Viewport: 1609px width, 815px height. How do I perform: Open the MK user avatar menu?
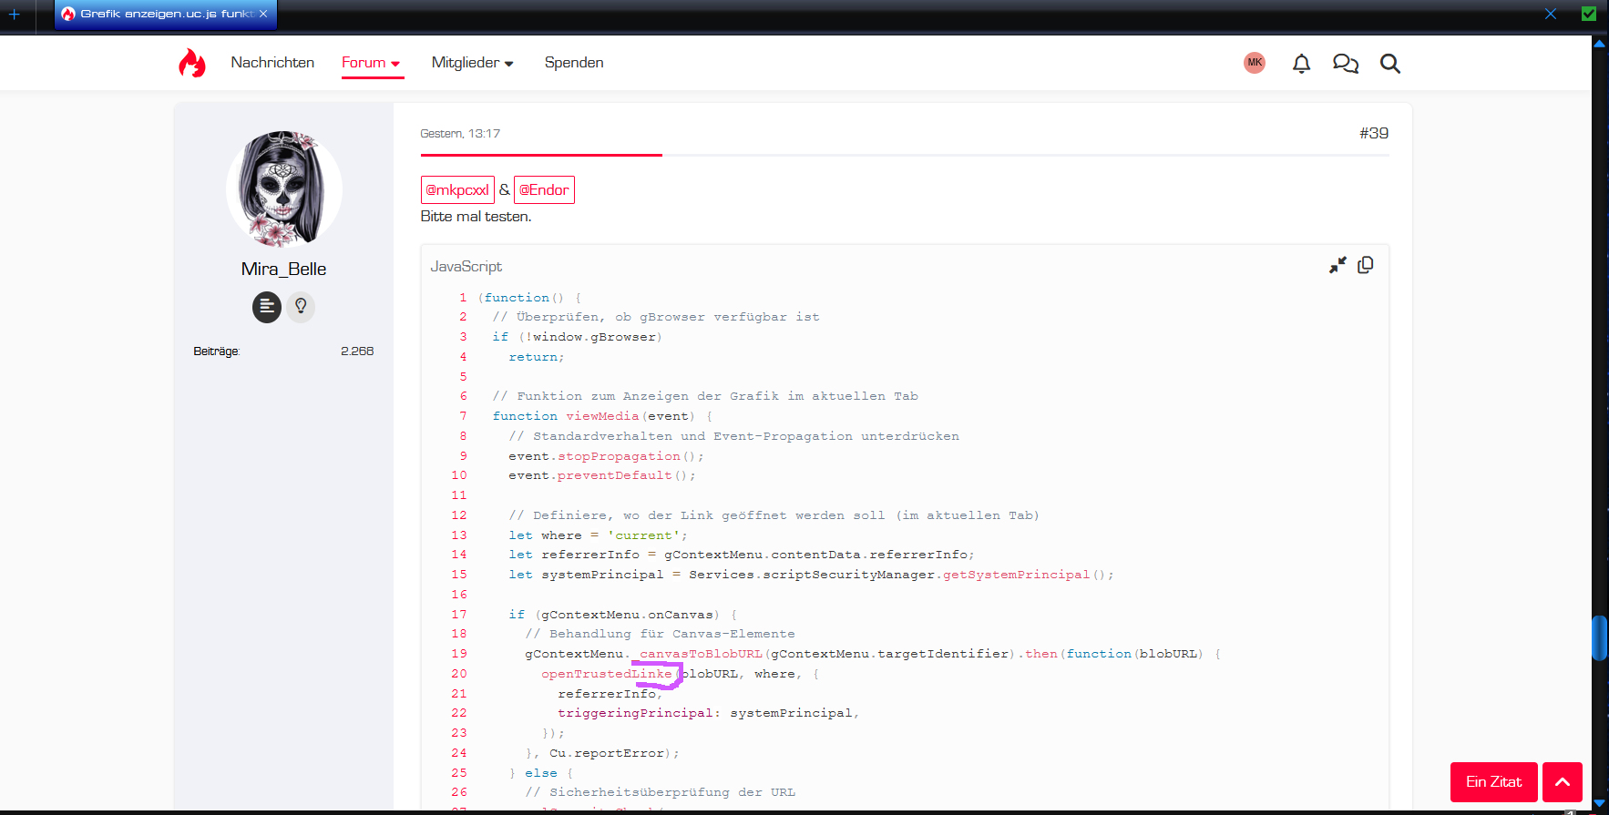click(1255, 63)
